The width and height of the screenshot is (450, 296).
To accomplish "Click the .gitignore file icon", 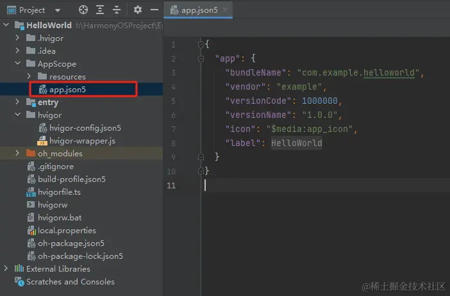I will (x=31, y=167).
